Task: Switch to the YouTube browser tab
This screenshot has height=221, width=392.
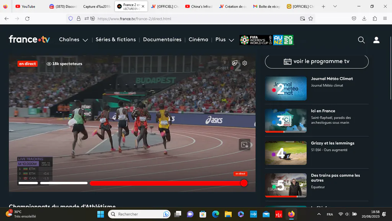Action: (25, 6)
